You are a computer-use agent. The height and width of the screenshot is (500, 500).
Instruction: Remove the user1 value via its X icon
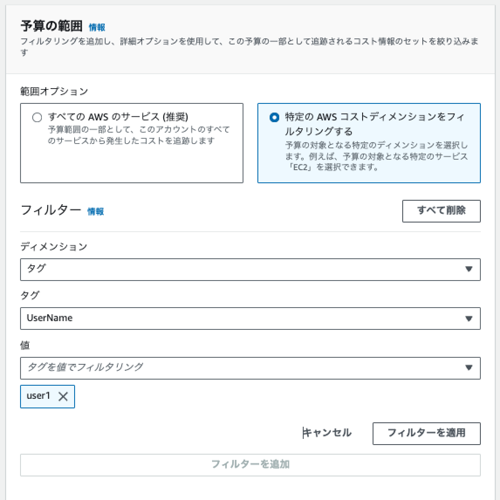63,397
